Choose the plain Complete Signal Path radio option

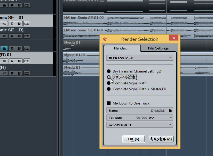tap(109, 83)
